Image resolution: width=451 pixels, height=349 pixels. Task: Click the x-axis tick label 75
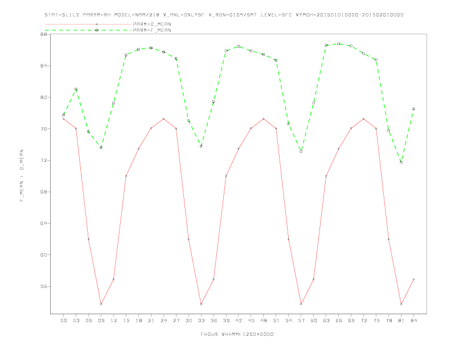[376, 320]
